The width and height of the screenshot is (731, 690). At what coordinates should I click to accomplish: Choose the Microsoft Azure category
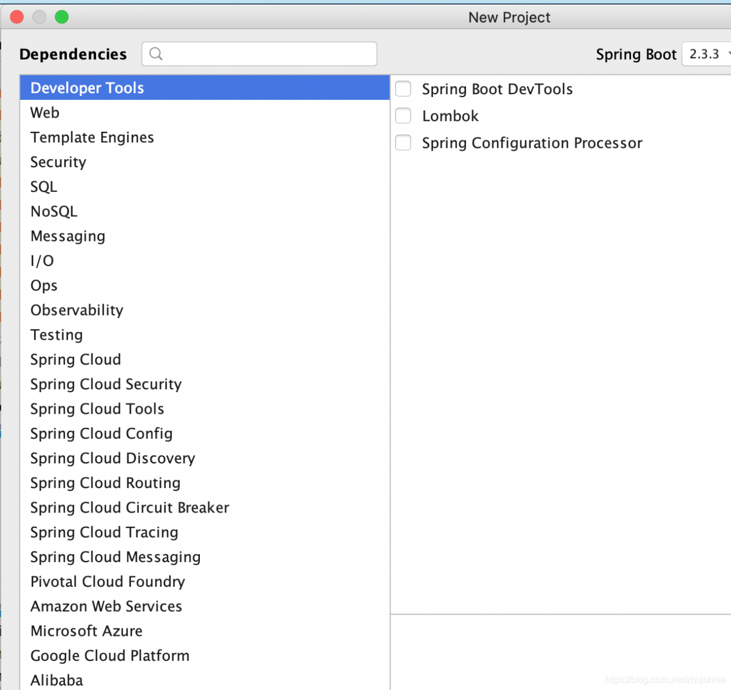click(205, 631)
